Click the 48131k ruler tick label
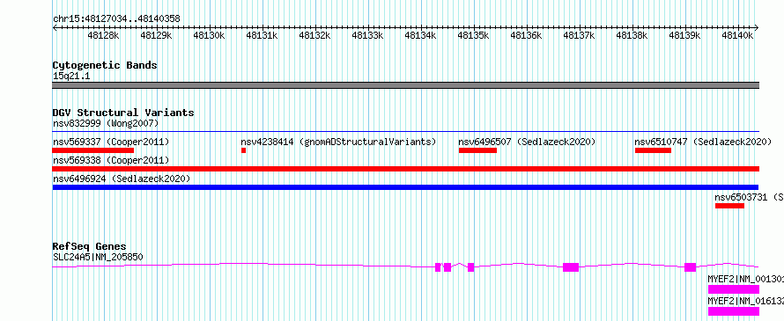Image resolution: width=784 pixels, height=321 pixels. [x=262, y=36]
